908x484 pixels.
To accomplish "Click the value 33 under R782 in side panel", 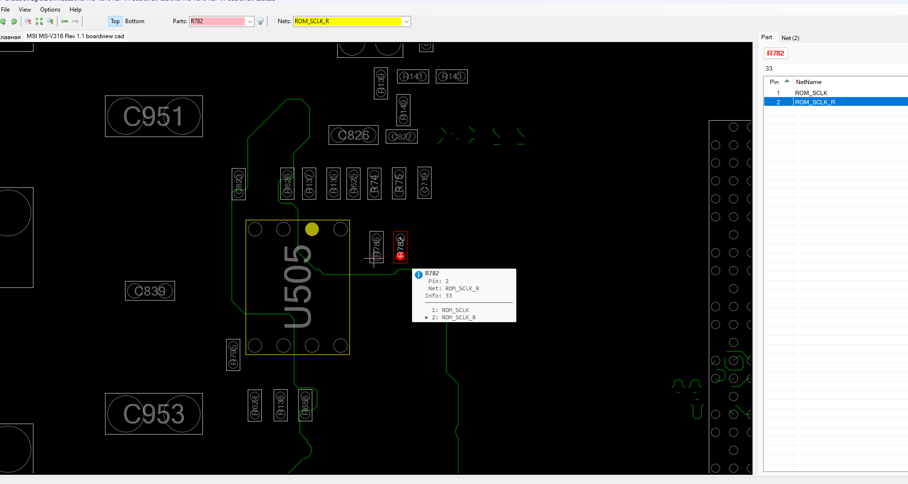I will tap(769, 69).
